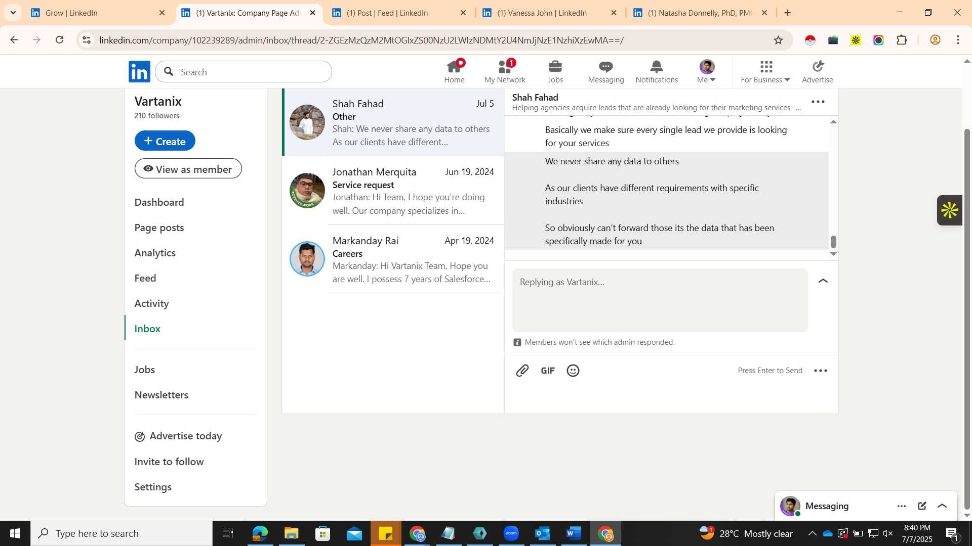Screen dimensions: 972x546
Task: Click Shah Fahad's profile photo thumbnail
Action: point(307,122)
